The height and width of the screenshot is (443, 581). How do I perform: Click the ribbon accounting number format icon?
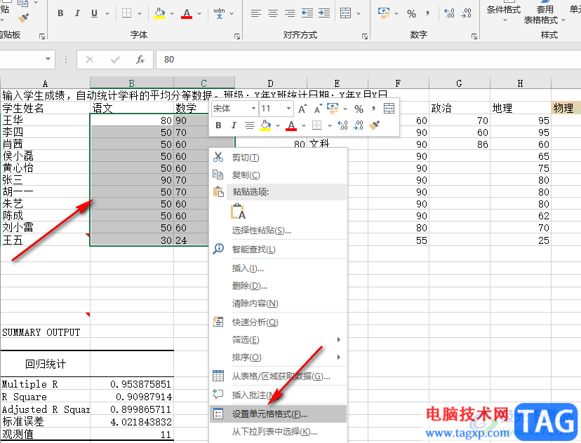click(x=384, y=13)
